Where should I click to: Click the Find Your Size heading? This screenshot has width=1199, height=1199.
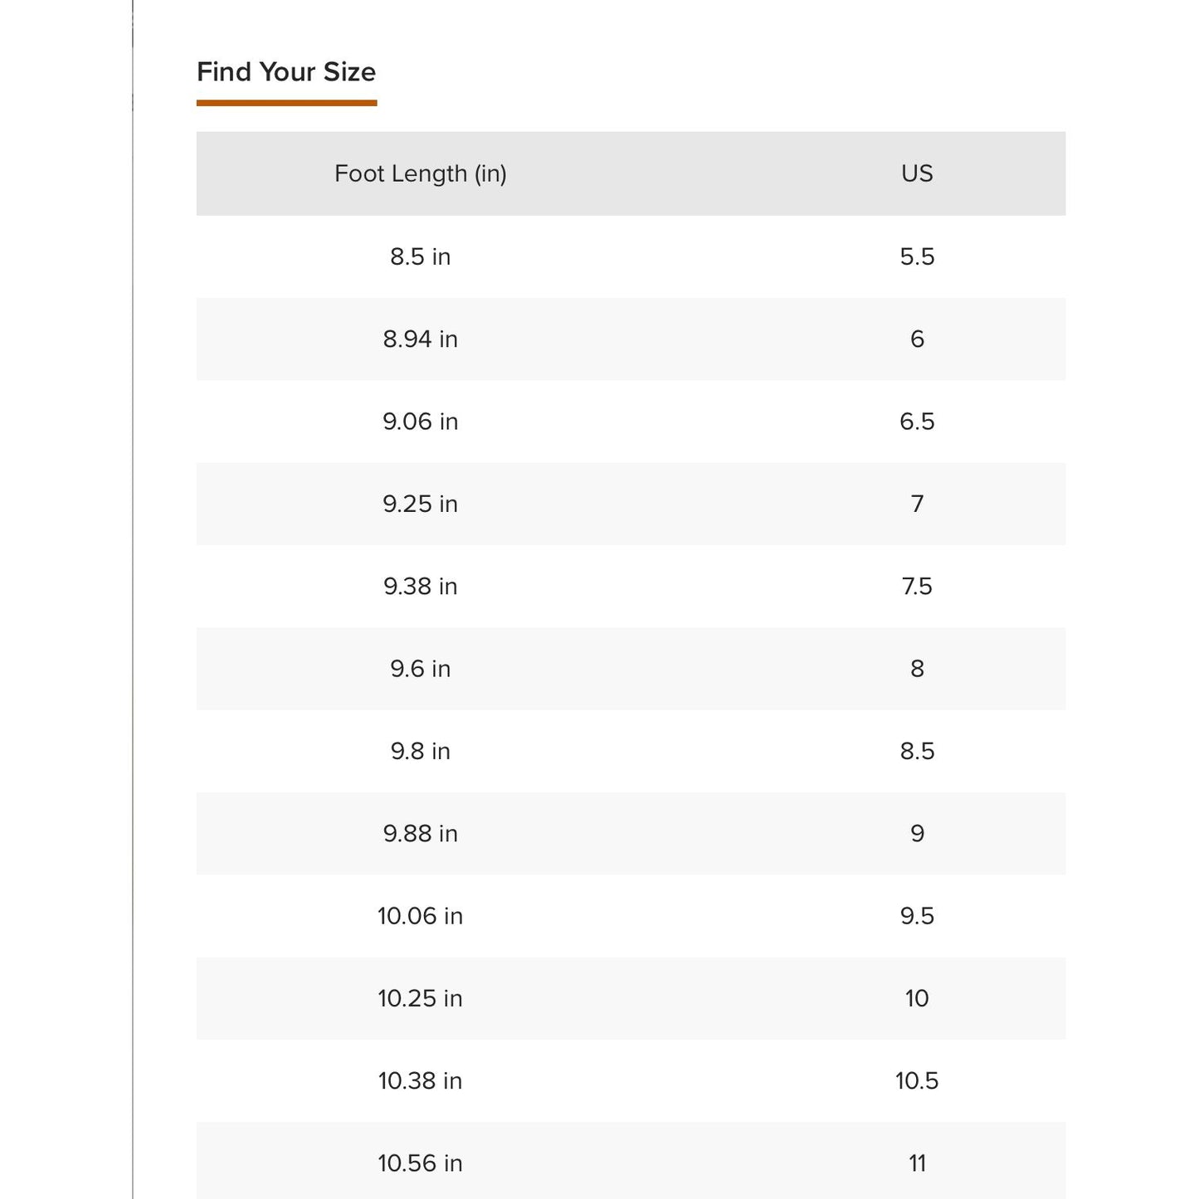click(286, 72)
